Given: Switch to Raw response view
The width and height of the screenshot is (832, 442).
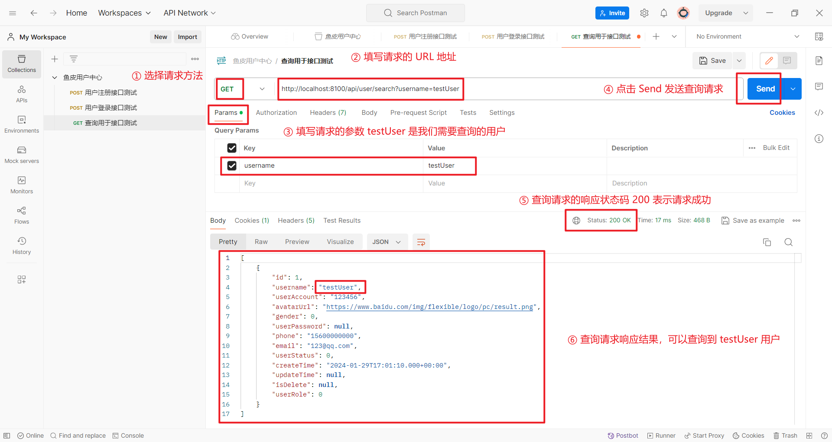Looking at the screenshot, I should 261,242.
